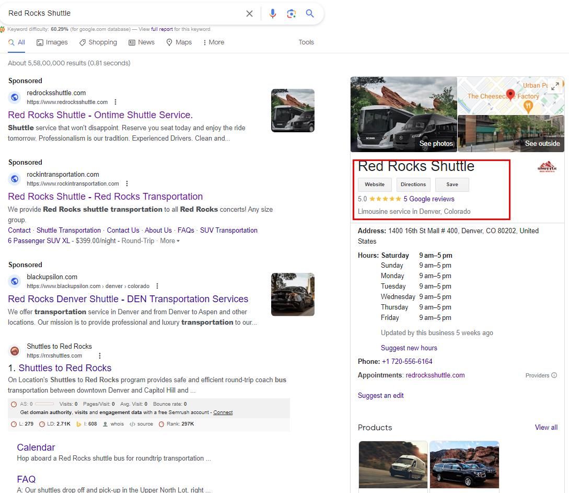The image size is (569, 493).
Task: Click into the Red Rocks Shuttle search field
Action: tap(120, 14)
